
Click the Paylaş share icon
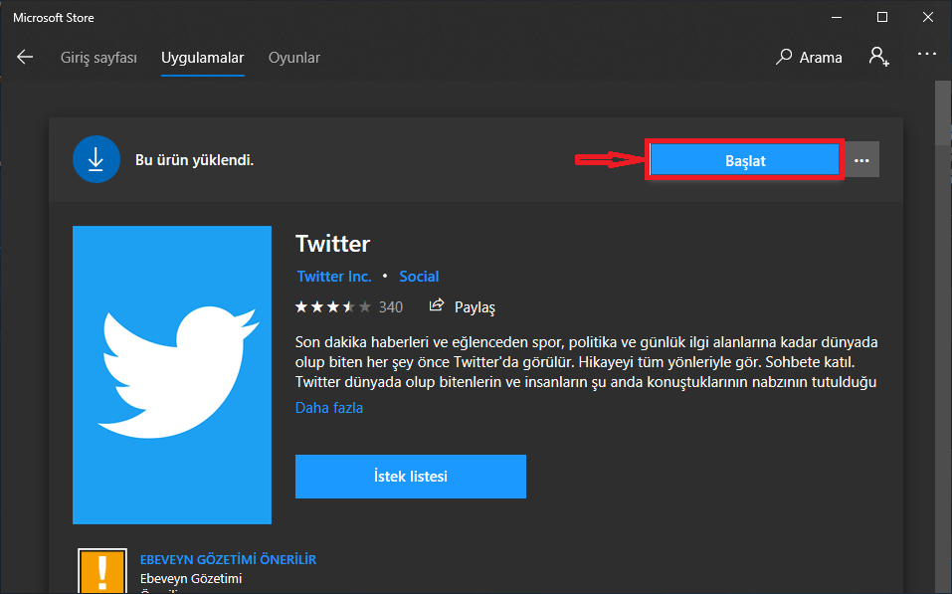click(437, 305)
